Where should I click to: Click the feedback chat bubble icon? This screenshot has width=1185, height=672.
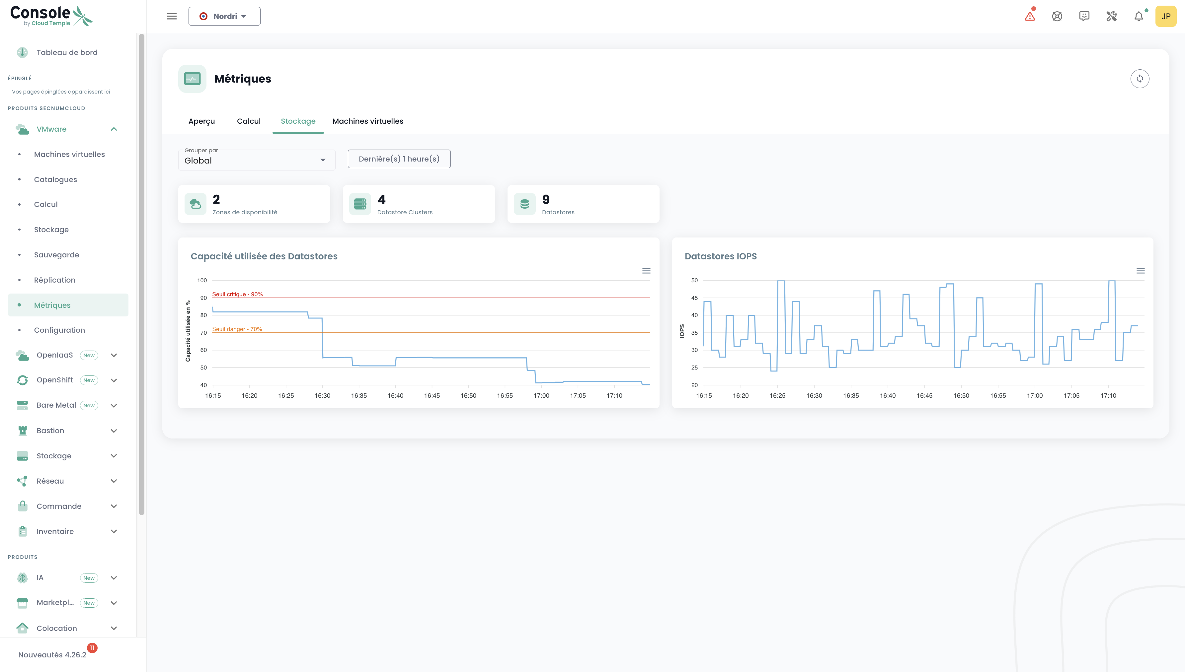tap(1084, 17)
